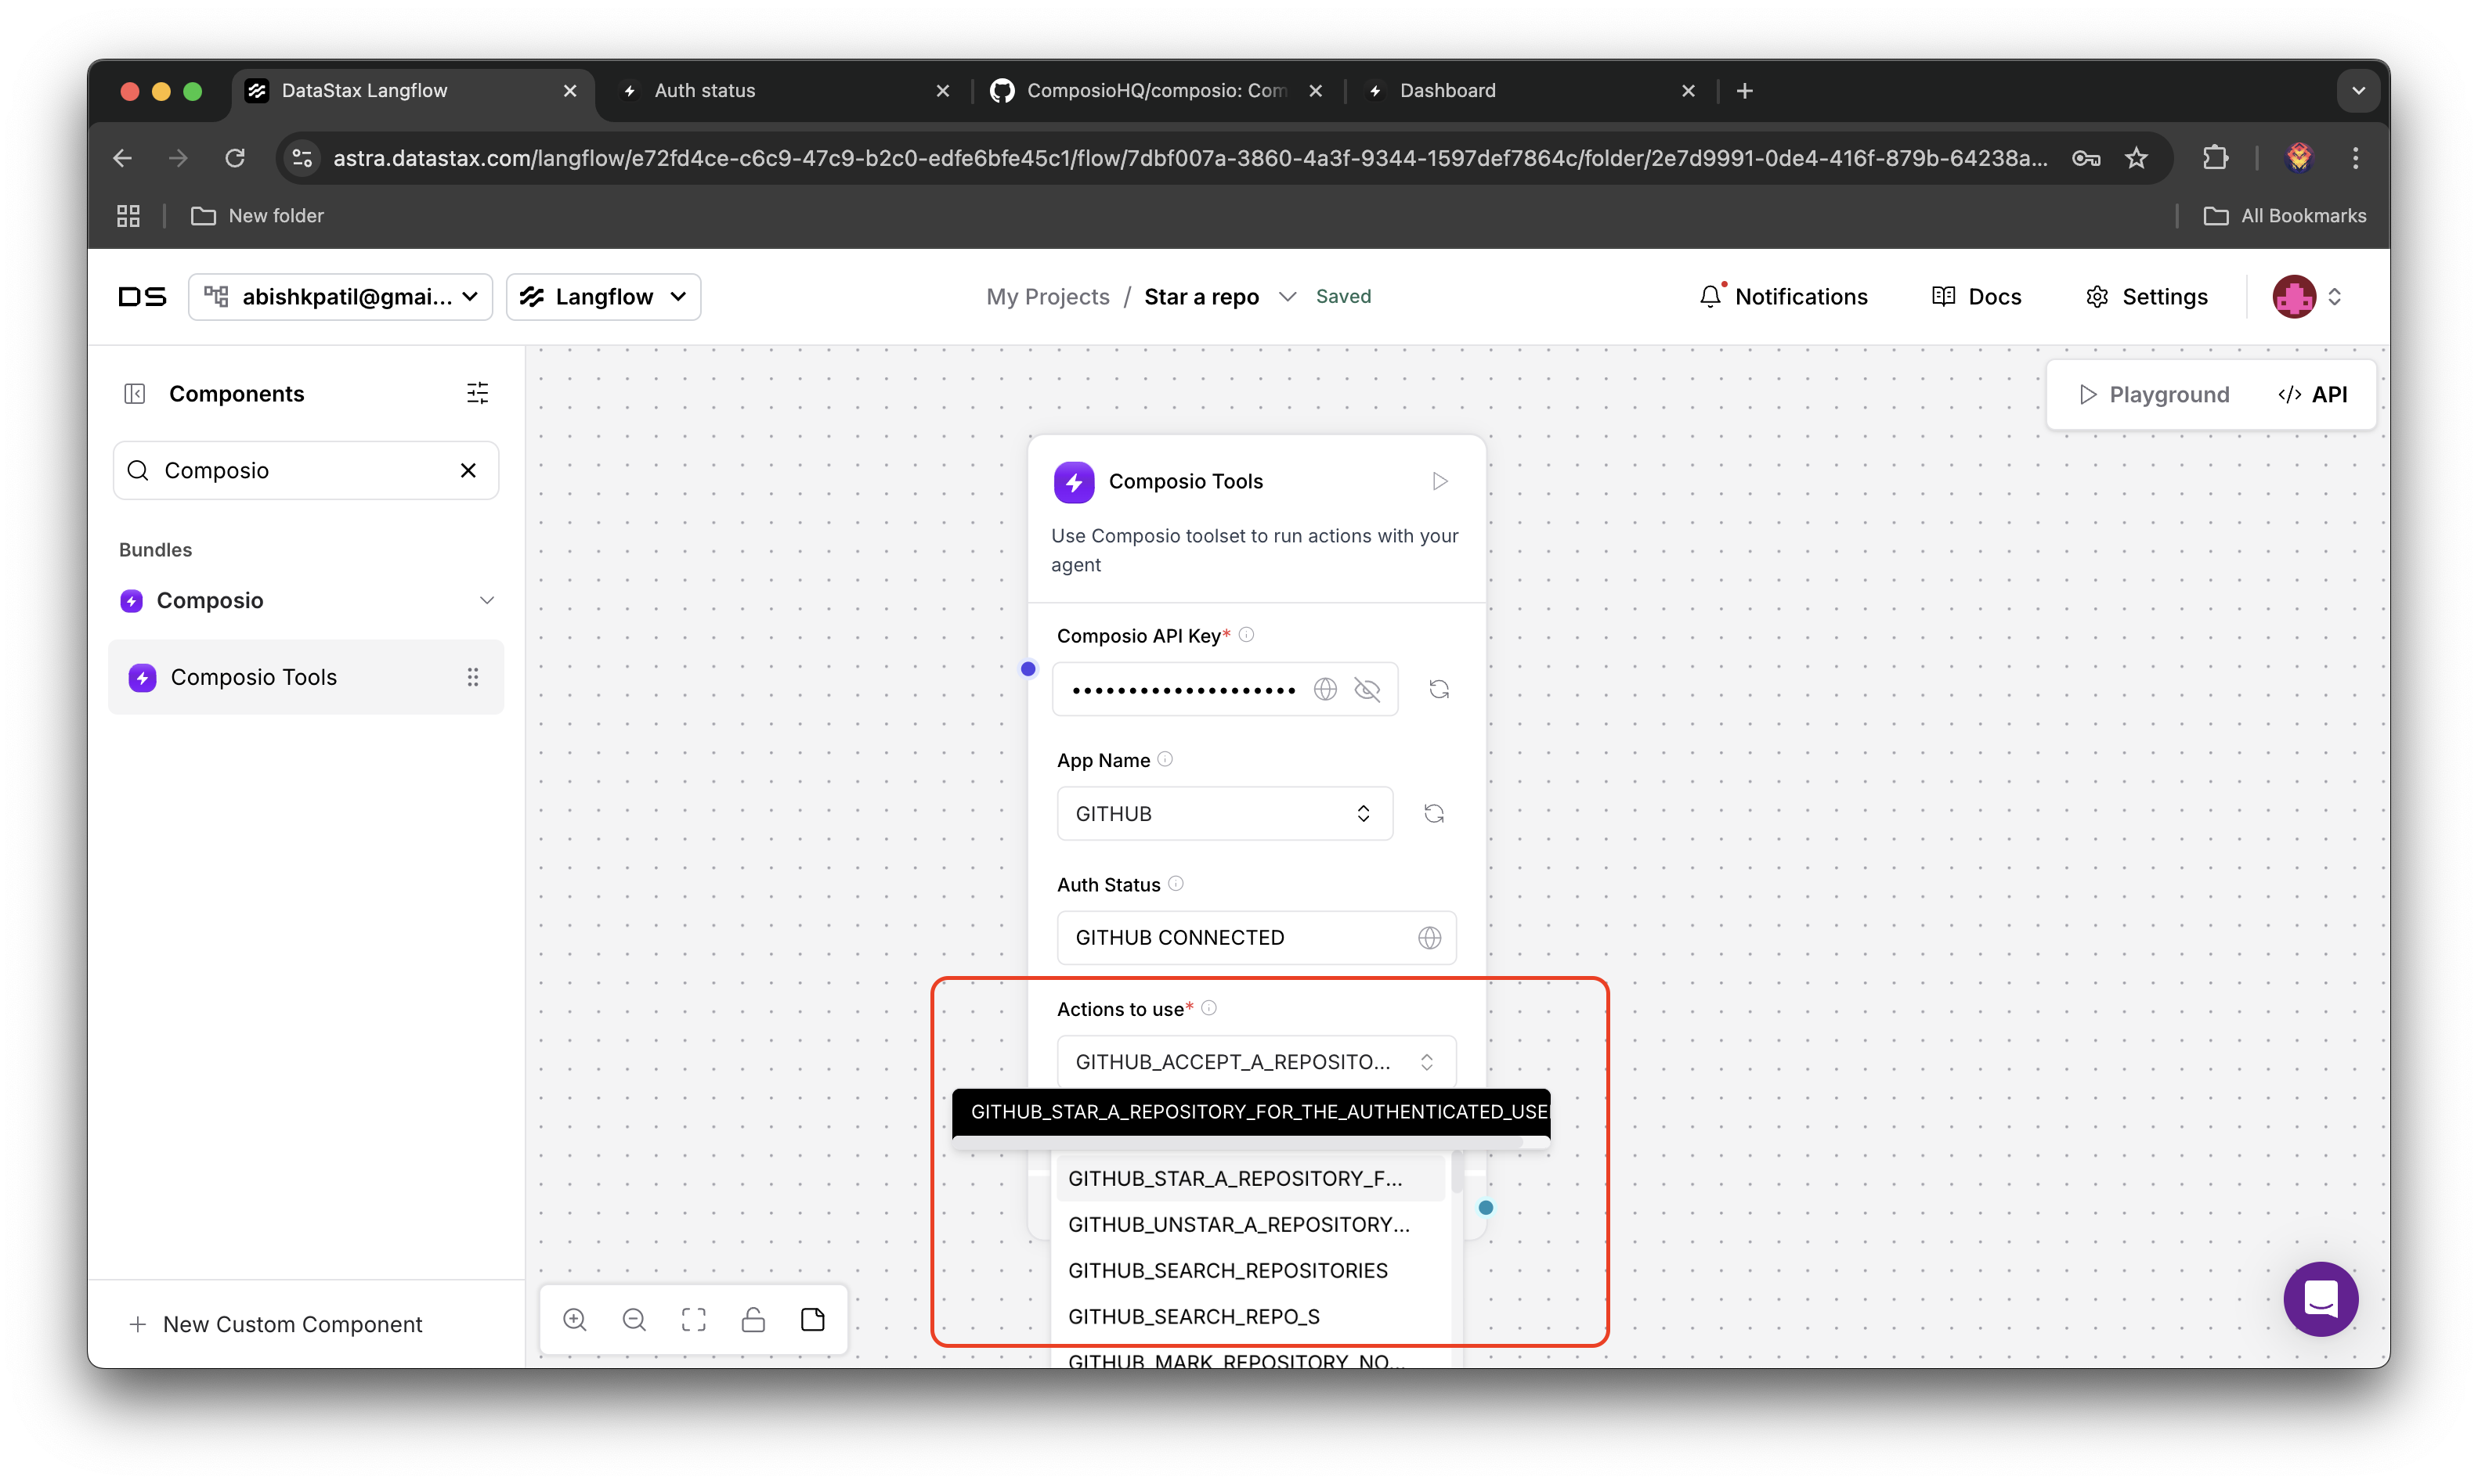The height and width of the screenshot is (1484, 2478).
Task: Click the canvas zoom out icon
Action: 634,1320
